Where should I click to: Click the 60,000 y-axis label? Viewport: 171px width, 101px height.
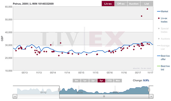9,7
